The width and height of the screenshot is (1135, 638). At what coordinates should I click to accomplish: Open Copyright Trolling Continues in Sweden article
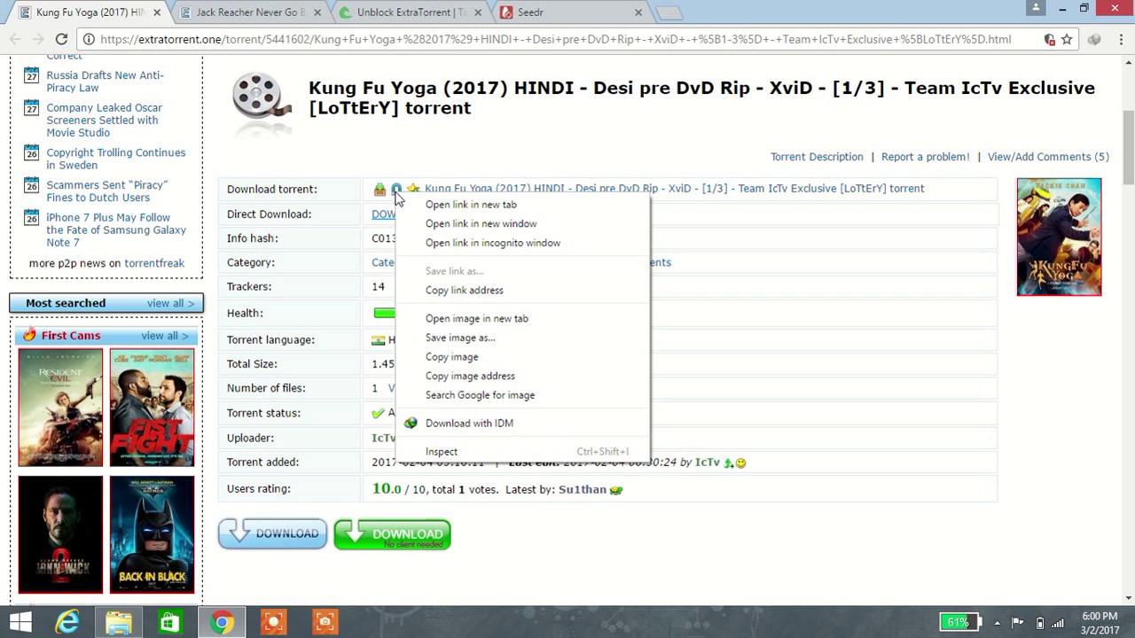[116, 159]
